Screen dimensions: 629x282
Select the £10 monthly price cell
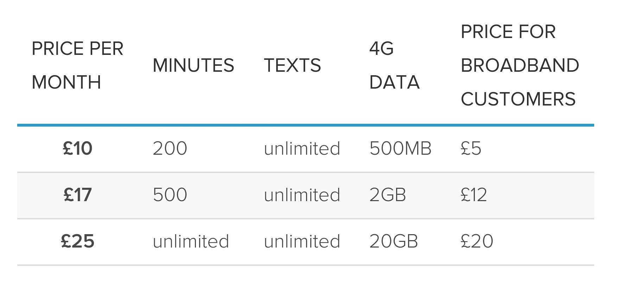tap(77, 148)
